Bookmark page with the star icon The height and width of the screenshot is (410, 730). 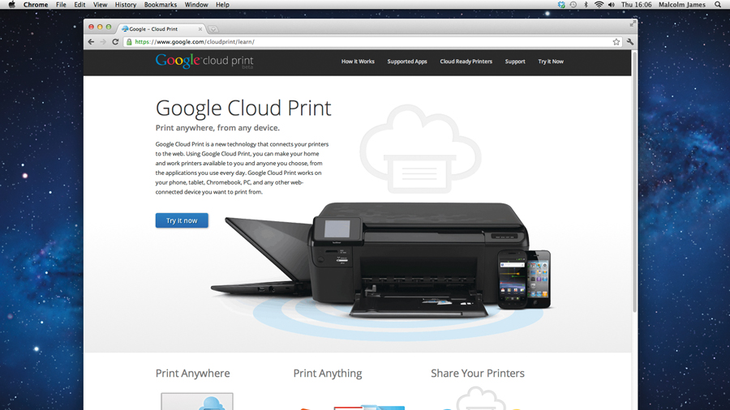[x=616, y=42]
